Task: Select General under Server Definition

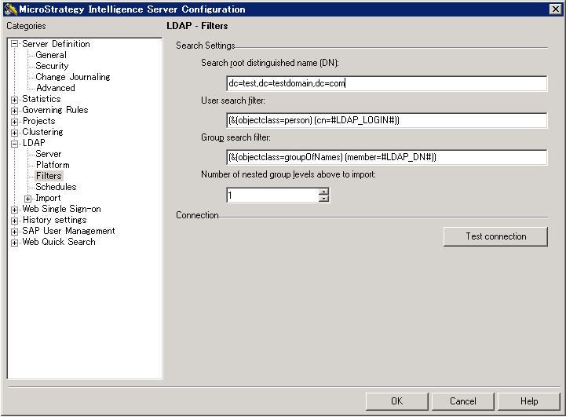Action: coord(51,56)
